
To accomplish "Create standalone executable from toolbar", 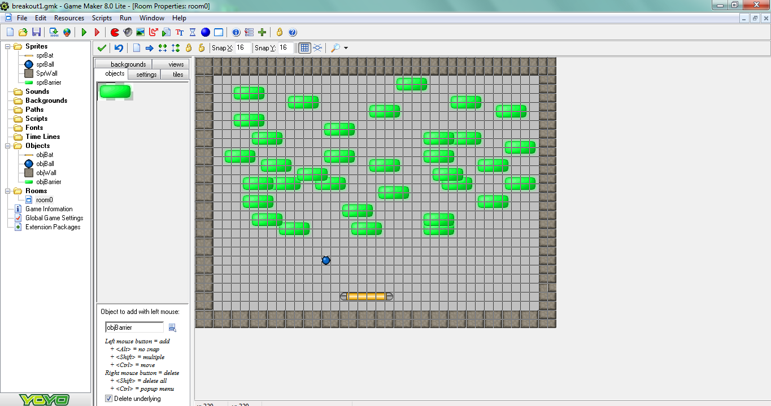I will [54, 32].
